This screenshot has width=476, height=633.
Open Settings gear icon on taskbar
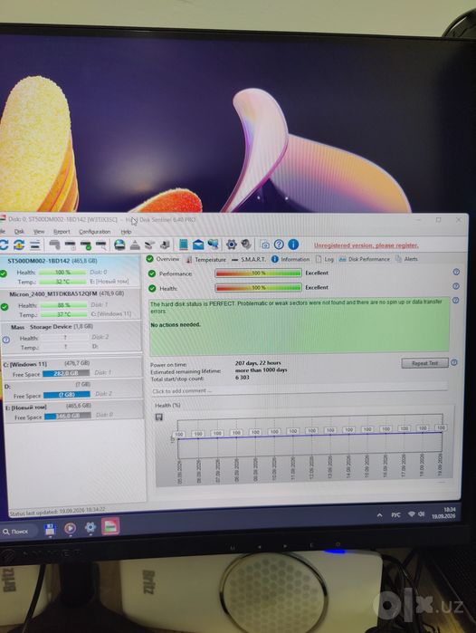pos(90,527)
